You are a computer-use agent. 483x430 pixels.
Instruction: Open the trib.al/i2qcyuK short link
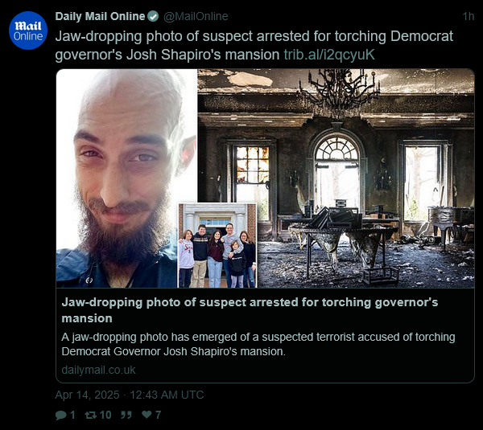coord(329,55)
